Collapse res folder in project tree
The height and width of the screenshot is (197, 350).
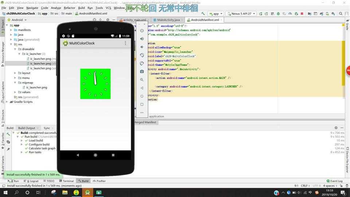[x=11, y=44]
